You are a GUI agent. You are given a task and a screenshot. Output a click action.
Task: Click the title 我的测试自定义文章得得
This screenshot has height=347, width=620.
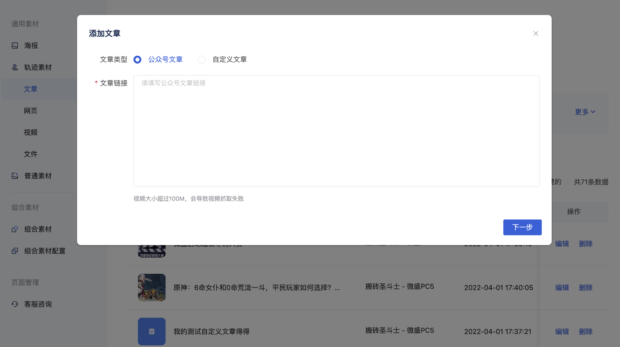(x=212, y=332)
